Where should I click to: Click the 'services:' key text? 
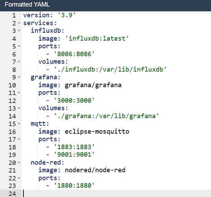pos(40,23)
